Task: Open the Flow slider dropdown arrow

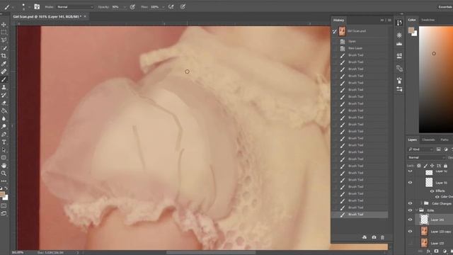Action: point(164,7)
